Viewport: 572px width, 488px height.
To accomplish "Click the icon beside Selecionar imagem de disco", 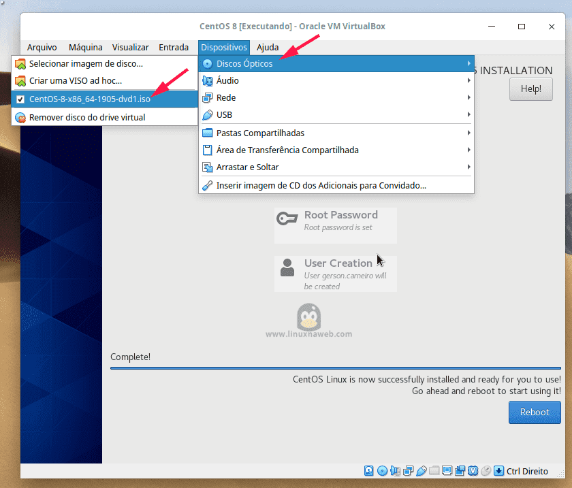I will [20, 64].
